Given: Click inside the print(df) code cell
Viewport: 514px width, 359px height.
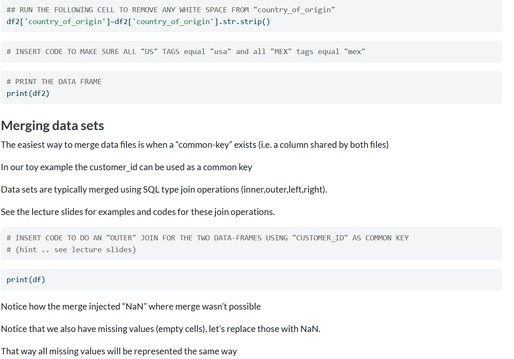Looking at the screenshot, I should point(25,279).
